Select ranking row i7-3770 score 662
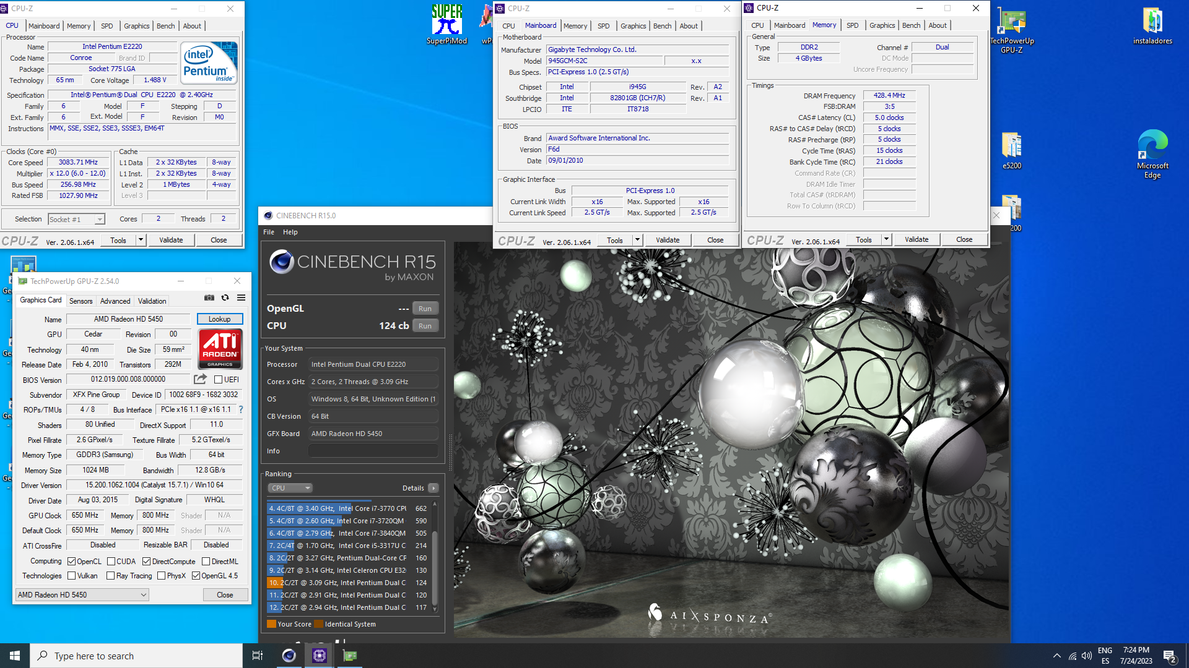 349,508
